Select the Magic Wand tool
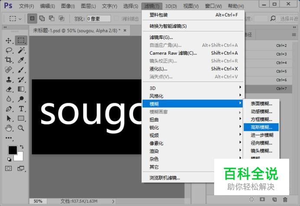Image resolution: width=300 pixels, height=206 pixels. [x=21, y=50]
